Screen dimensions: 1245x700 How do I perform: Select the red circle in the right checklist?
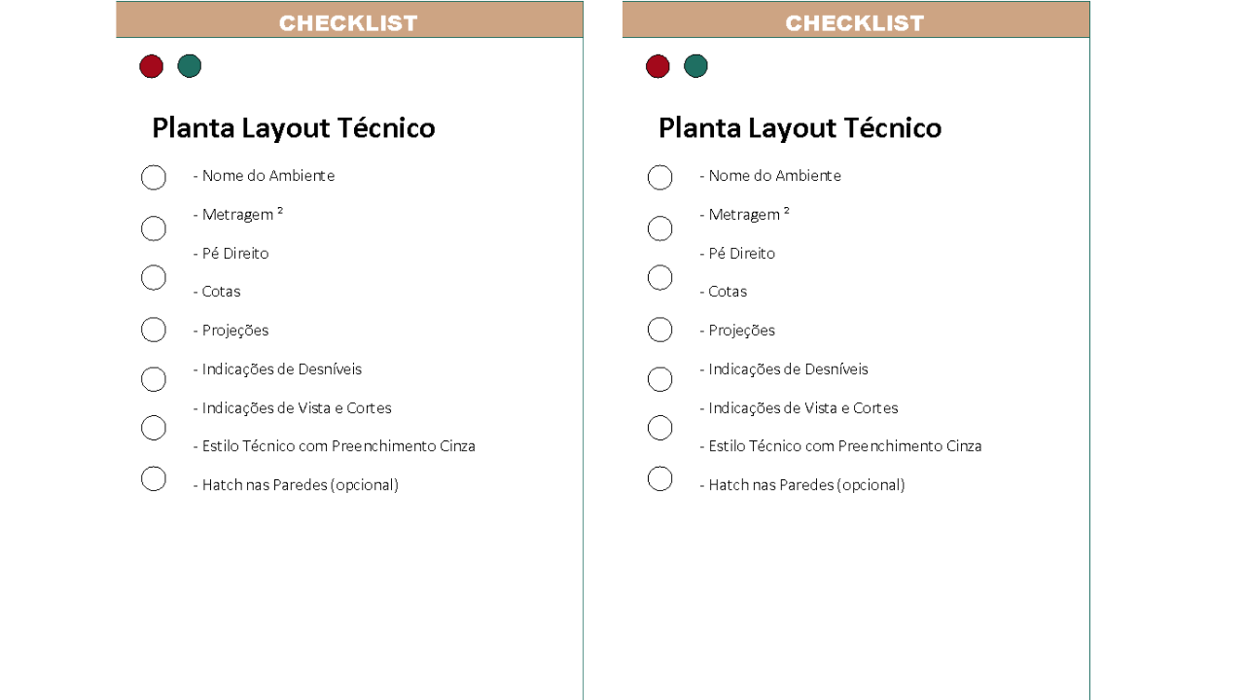pos(658,66)
